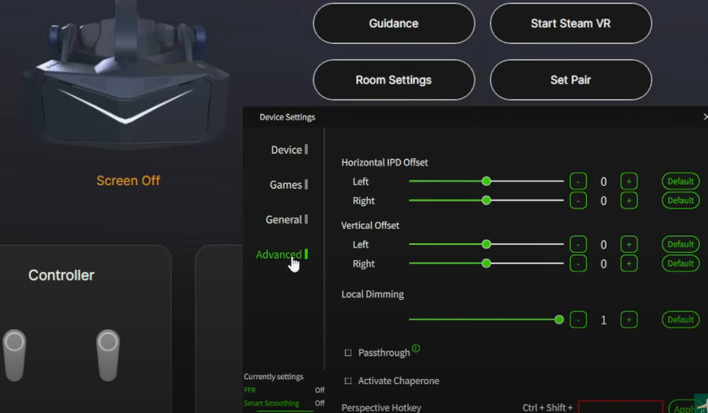Click the Perspective Hotkey input field
This screenshot has width=708, height=413.
click(620, 407)
